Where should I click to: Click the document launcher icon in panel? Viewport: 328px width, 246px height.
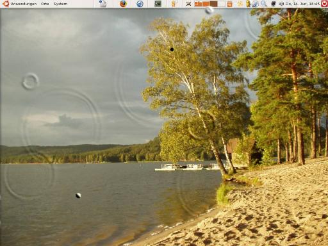pyautogui.click(x=103, y=4)
